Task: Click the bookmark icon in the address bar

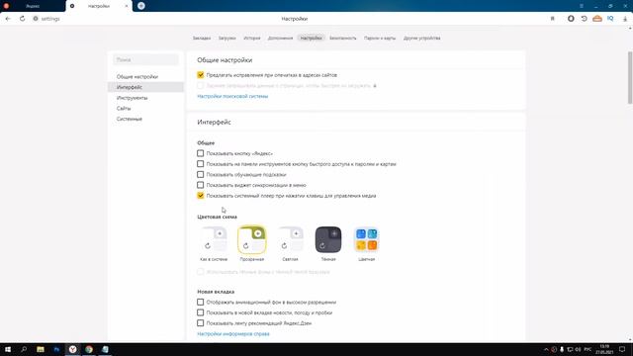Action: (x=552, y=19)
